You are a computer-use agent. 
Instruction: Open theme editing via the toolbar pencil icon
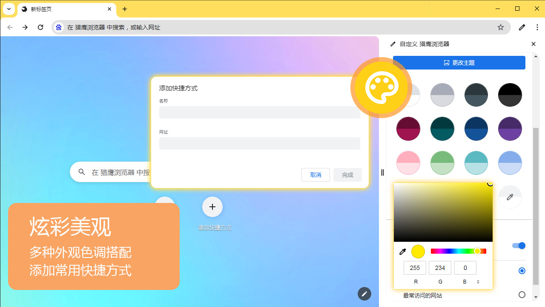click(522, 27)
